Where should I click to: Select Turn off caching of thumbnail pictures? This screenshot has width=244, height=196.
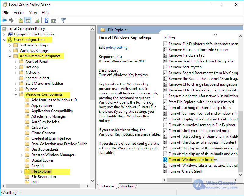(200, 108)
